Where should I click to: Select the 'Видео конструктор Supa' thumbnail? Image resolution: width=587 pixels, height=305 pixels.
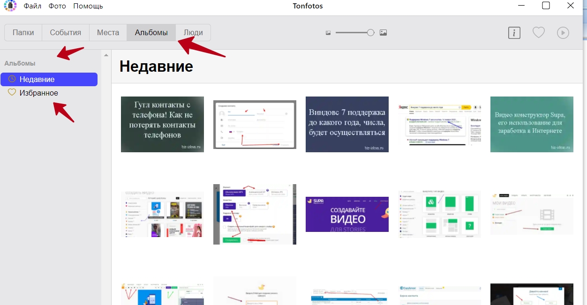tap(532, 125)
